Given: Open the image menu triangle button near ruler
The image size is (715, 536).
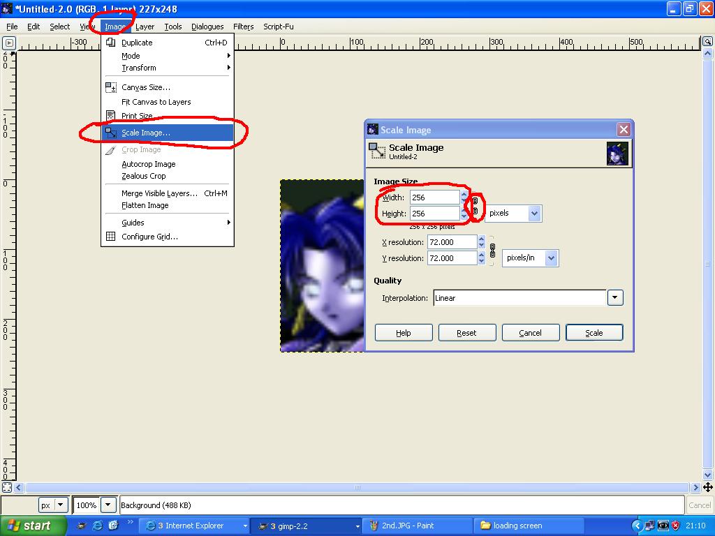Looking at the screenshot, I should [x=8, y=43].
